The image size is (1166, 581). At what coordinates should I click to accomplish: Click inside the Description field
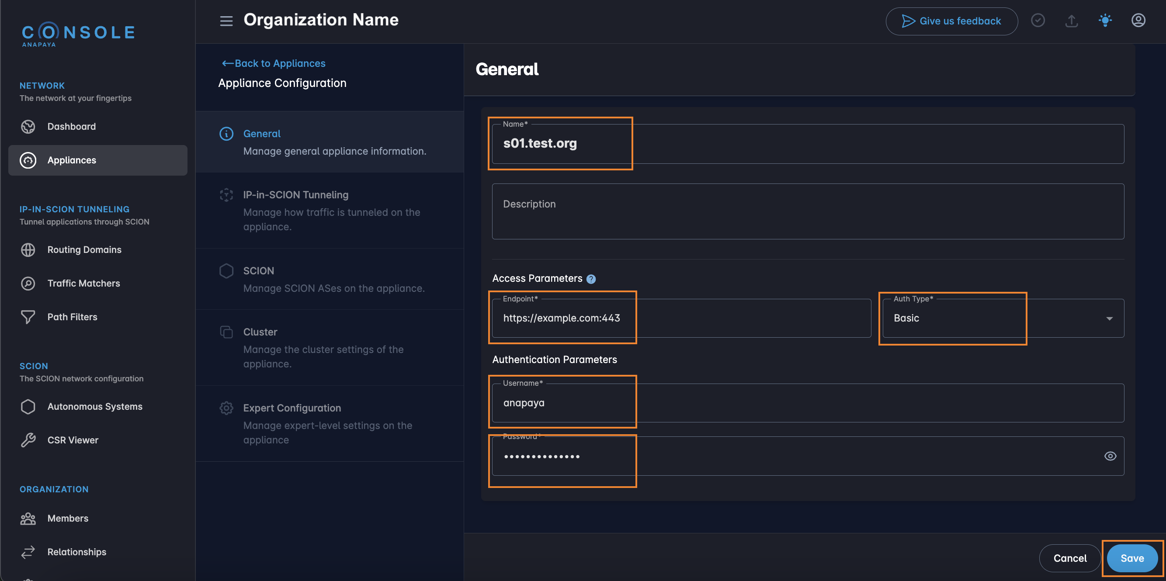[x=808, y=211]
